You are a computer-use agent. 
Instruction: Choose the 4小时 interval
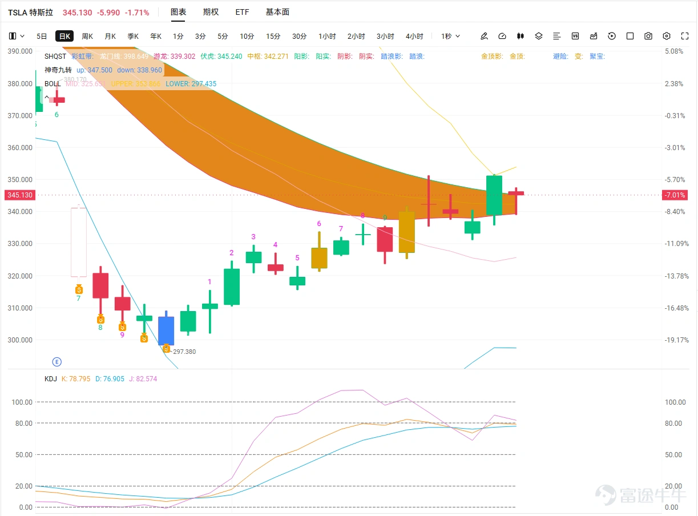414,36
